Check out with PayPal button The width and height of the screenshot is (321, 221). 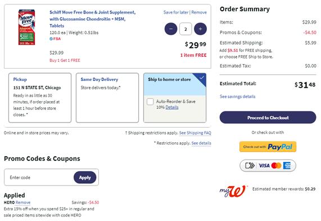tap(268, 147)
